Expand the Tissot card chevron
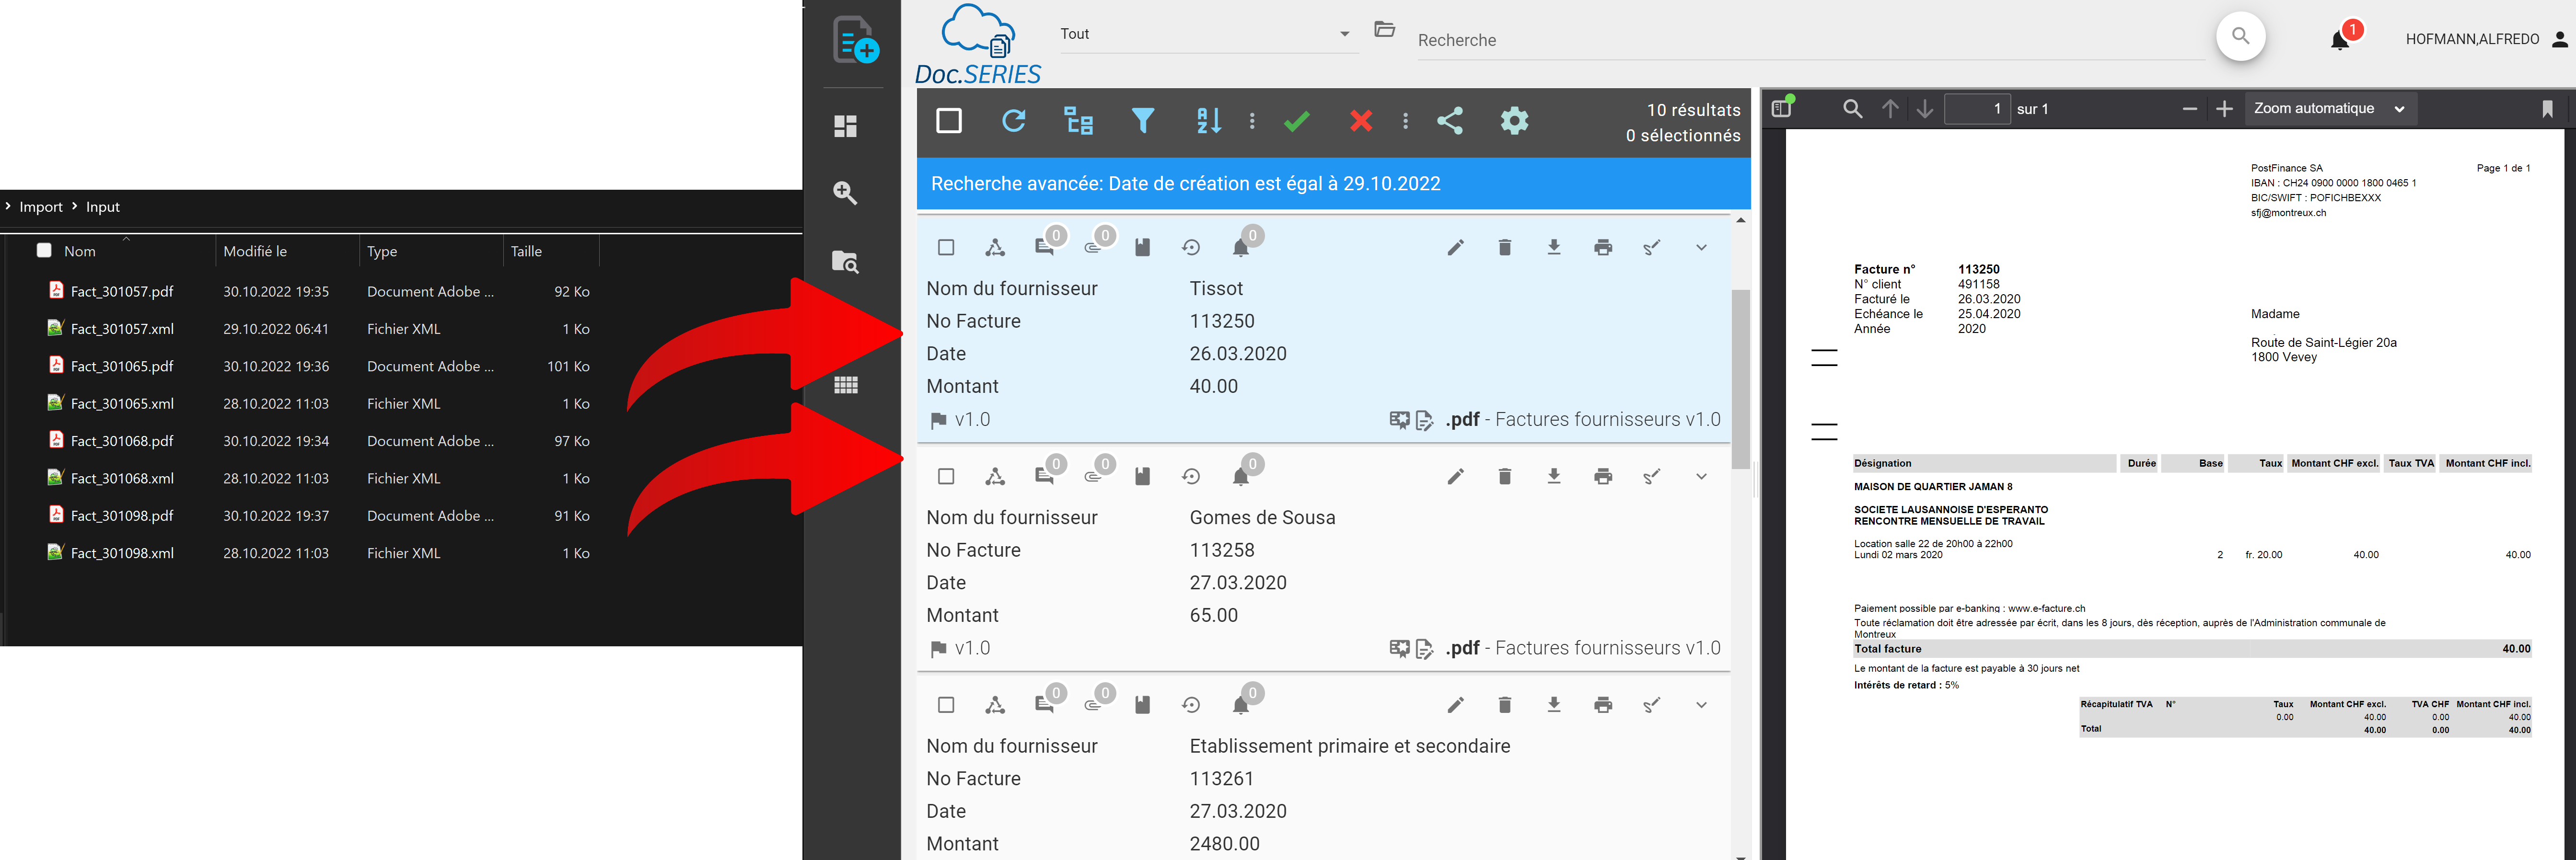This screenshot has width=2576, height=860. (x=1701, y=247)
